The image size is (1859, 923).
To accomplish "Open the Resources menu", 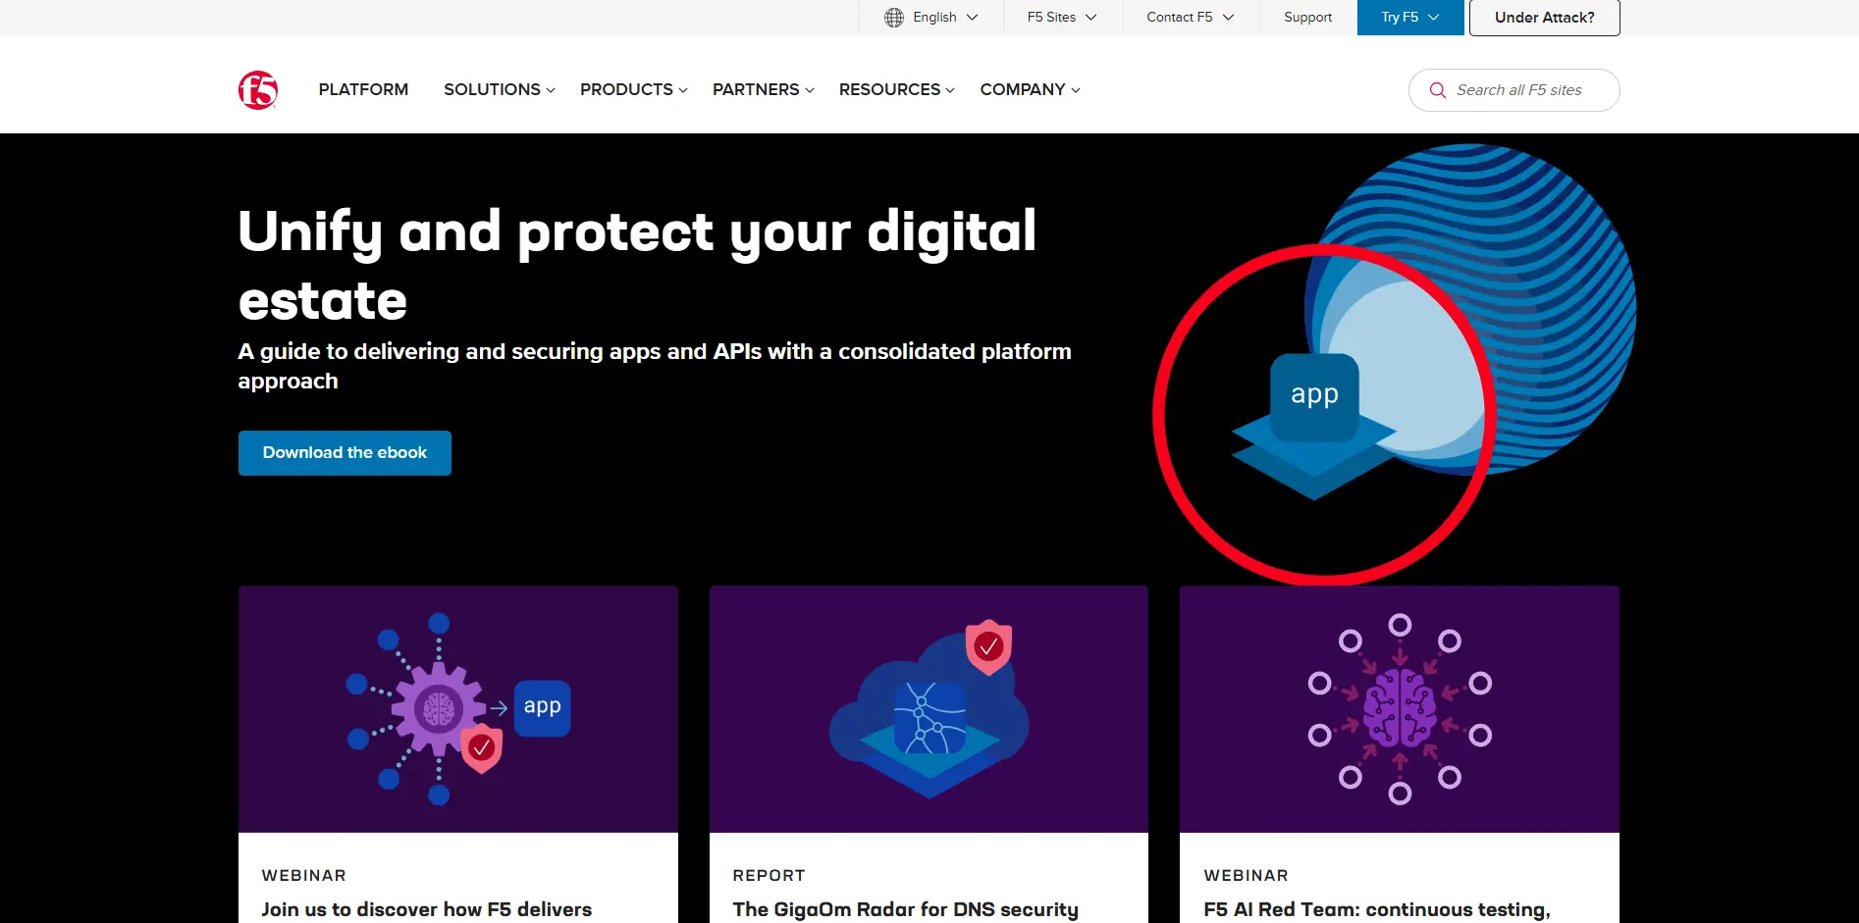I will pyautogui.click(x=896, y=89).
